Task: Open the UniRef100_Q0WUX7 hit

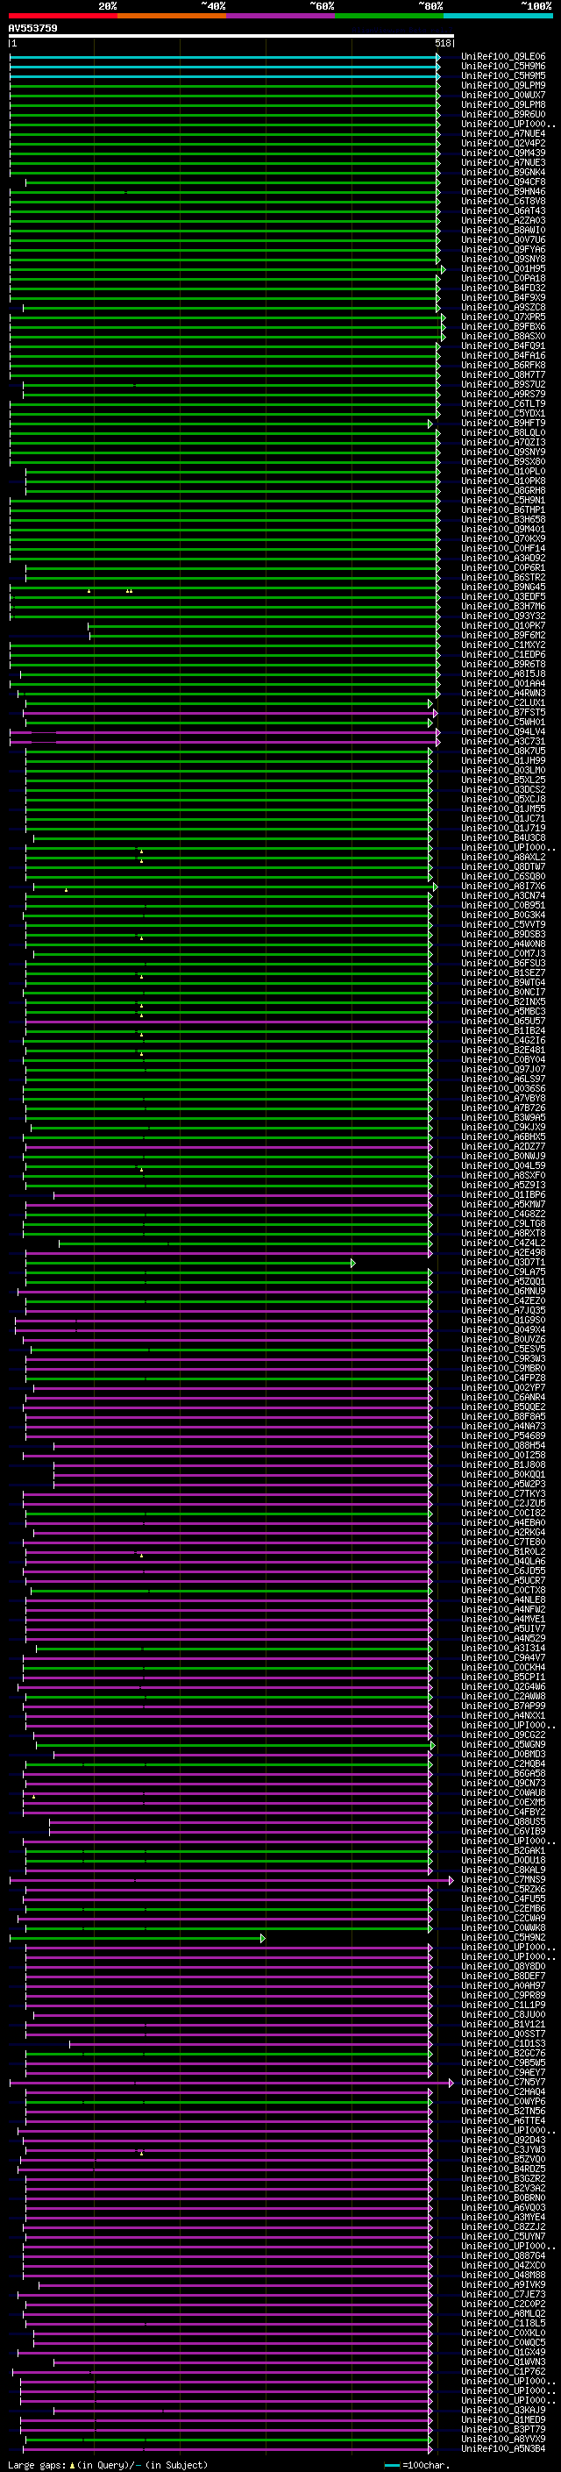Action: point(503,95)
